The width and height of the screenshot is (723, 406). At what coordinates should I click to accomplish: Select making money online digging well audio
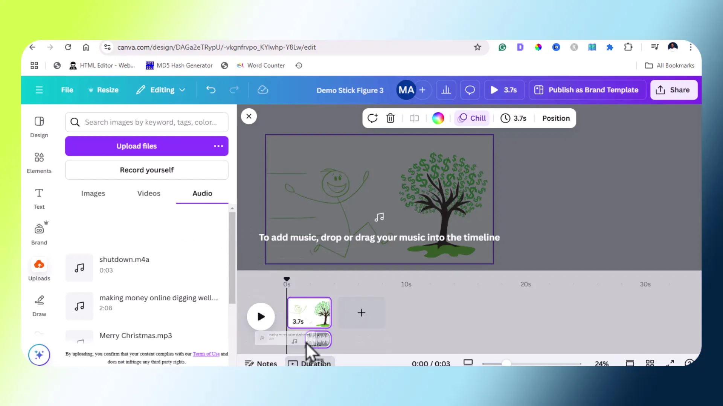click(146, 306)
